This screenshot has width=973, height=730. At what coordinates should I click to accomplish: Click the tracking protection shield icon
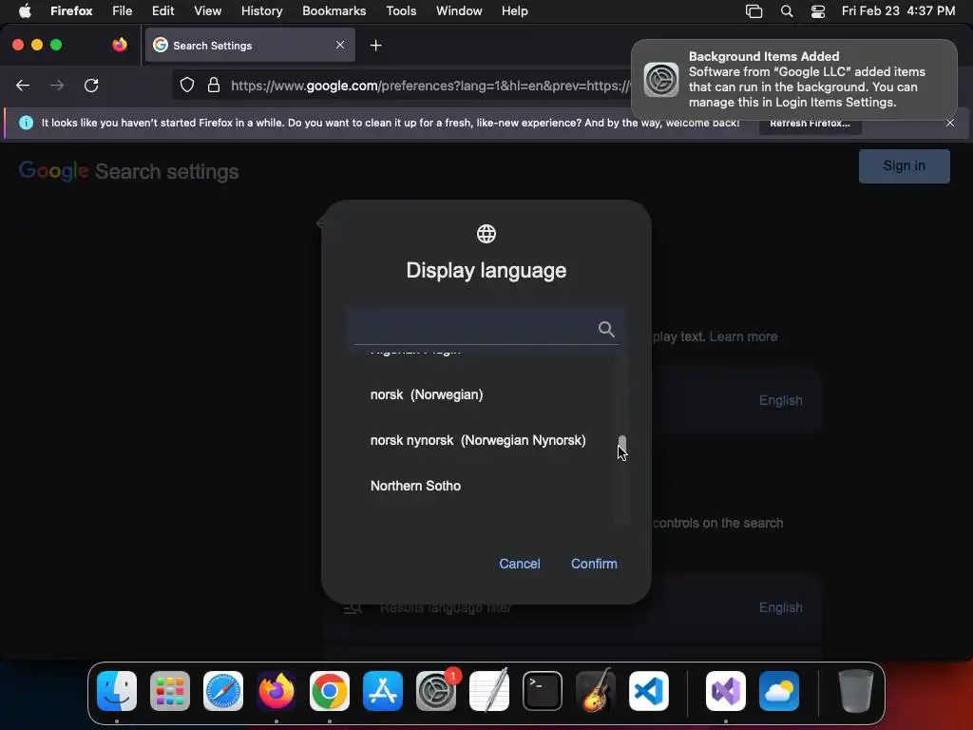187,85
